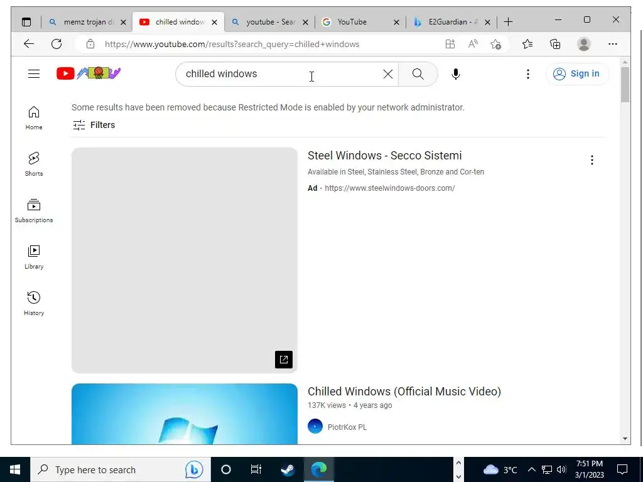Open YouTube settings three-dot menu
The image size is (643, 482).
tap(527, 74)
